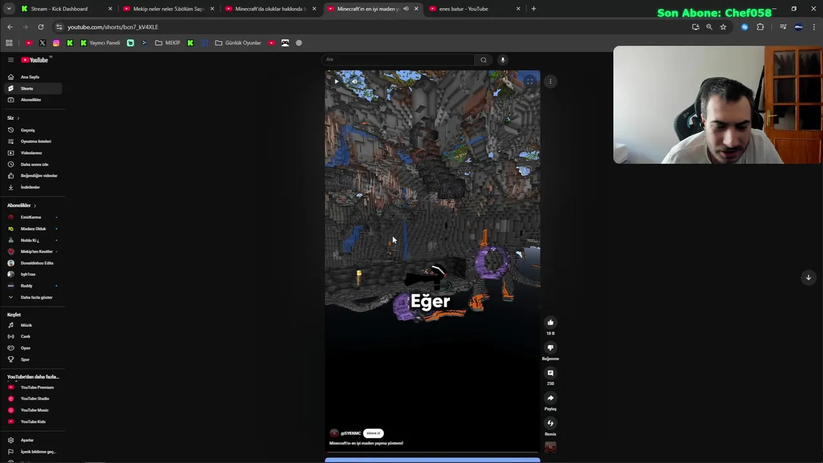
Task: Open the YouTube hamburger guide menu
Action: tap(10, 60)
